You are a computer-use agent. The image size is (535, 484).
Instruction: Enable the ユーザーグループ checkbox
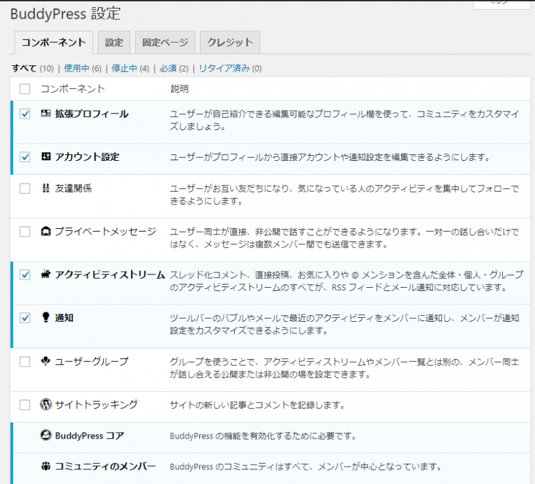tap(25, 362)
